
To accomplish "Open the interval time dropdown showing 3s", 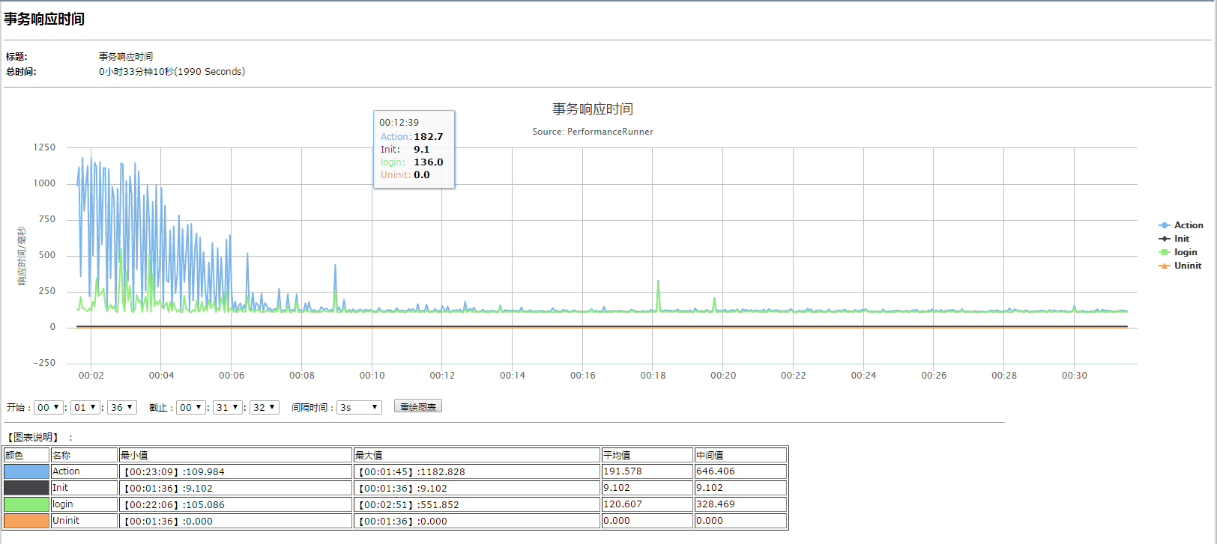I will click(x=359, y=408).
